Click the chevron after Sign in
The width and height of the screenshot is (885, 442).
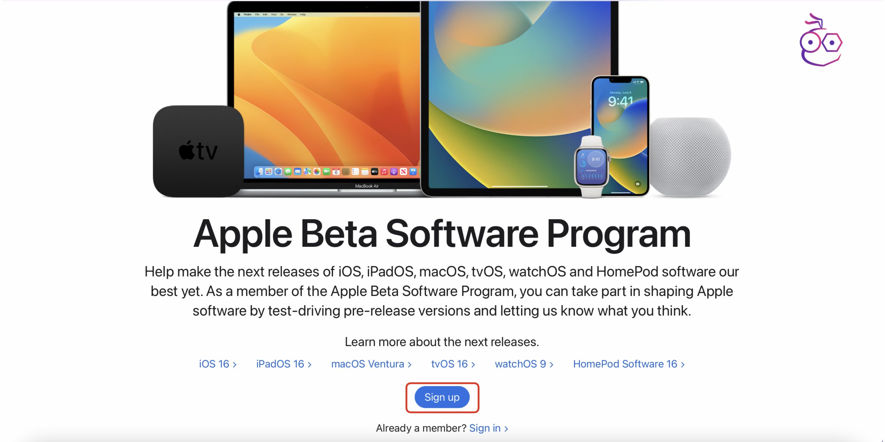506,429
